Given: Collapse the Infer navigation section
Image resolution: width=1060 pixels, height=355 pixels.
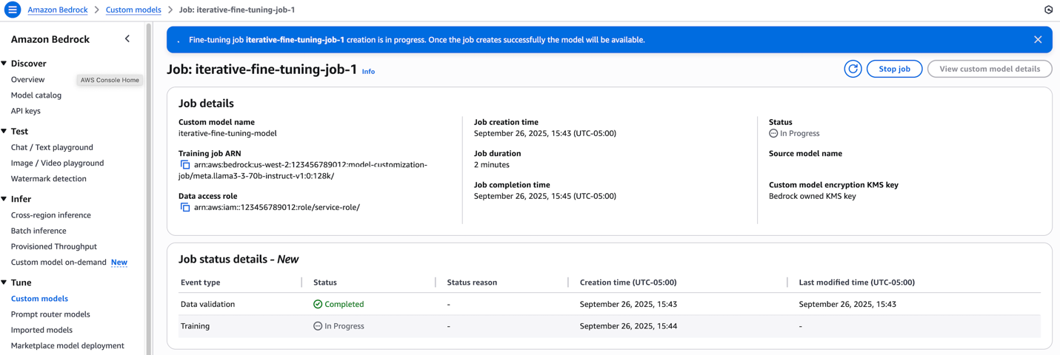Looking at the screenshot, I should coord(4,199).
